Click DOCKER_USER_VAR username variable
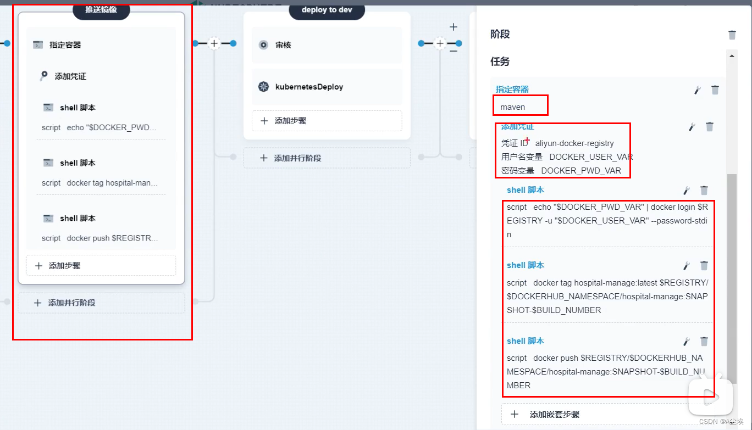The image size is (752, 430). pyautogui.click(x=591, y=157)
